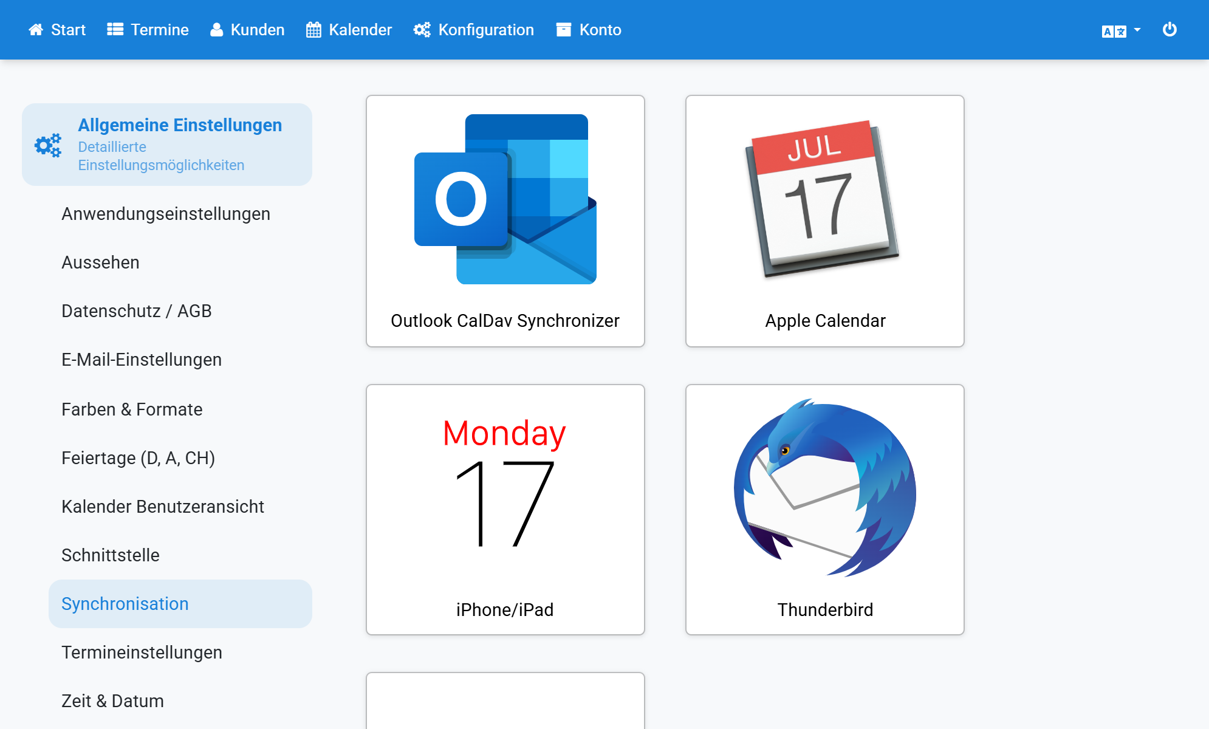The width and height of the screenshot is (1209, 729).
Task: Click the list icon beside Termine
Action: [115, 30]
